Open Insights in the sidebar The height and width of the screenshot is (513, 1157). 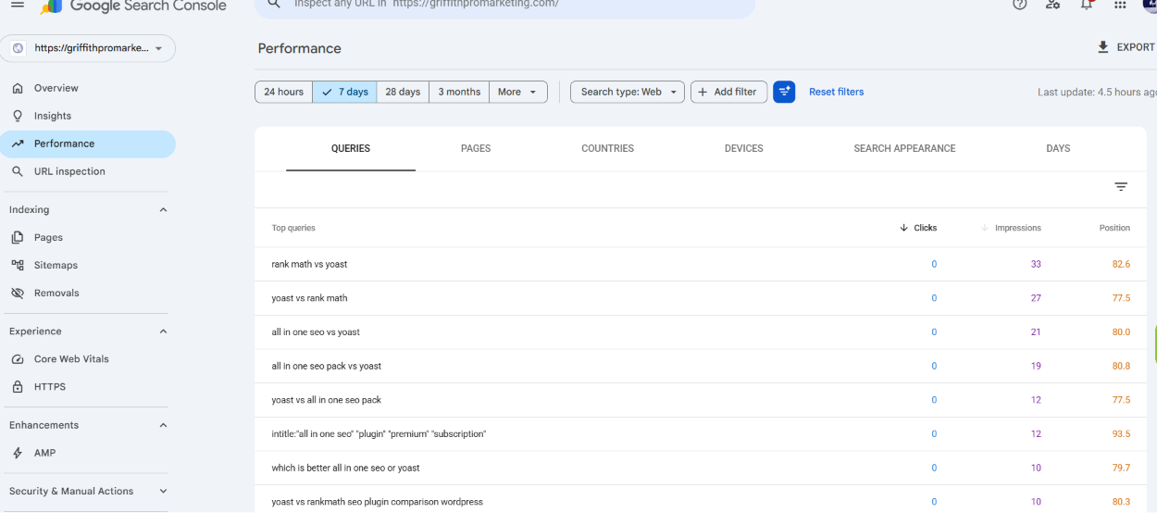pyautogui.click(x=88, y=116)
